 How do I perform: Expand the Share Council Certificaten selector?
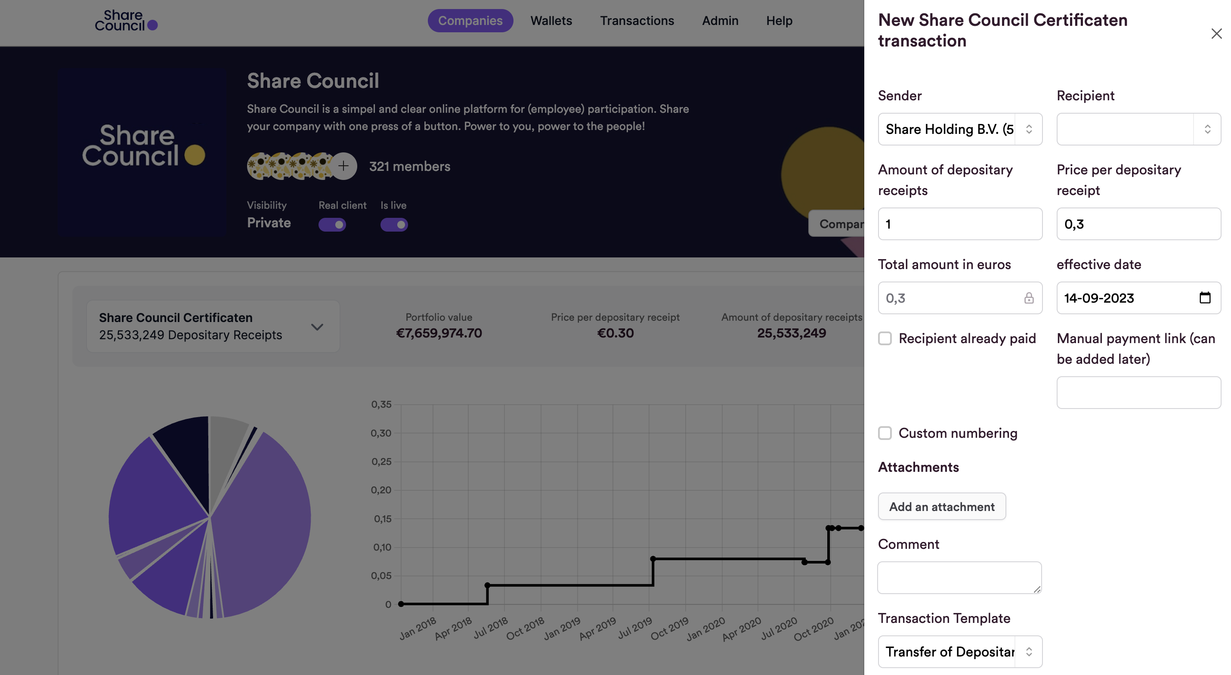213,326
